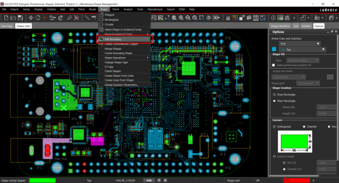Viewport: 339px width, 183px height.
Task: Click the Open folder icon
Action: point(13,18)
